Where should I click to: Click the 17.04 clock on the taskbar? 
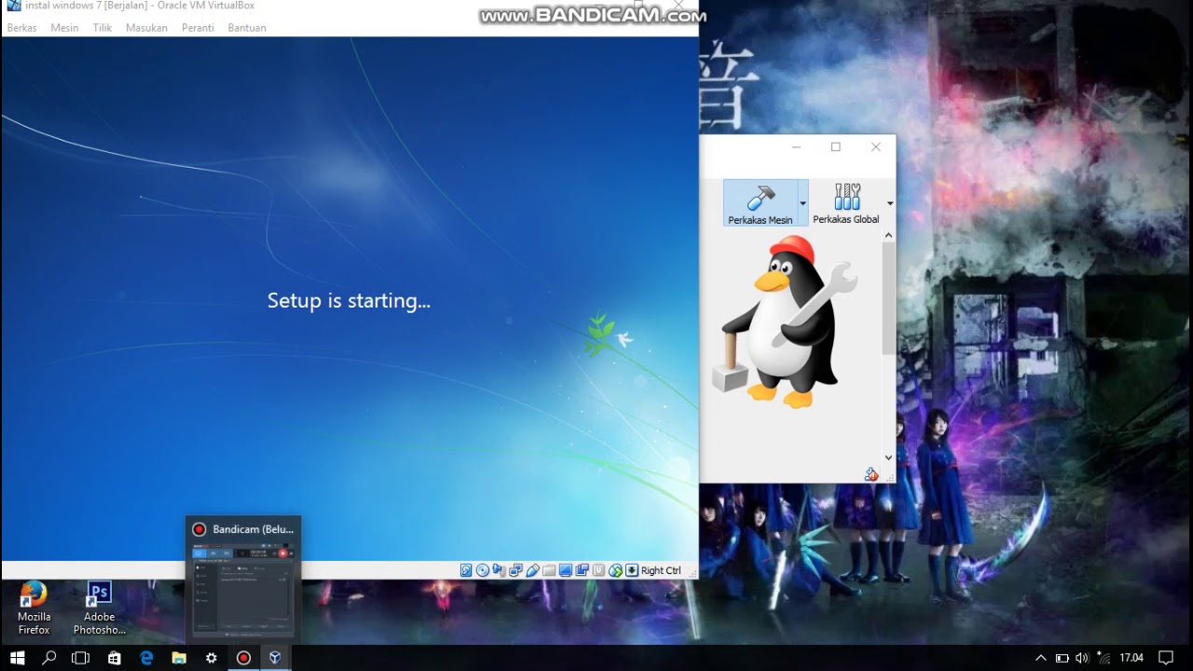[1131, 658]
